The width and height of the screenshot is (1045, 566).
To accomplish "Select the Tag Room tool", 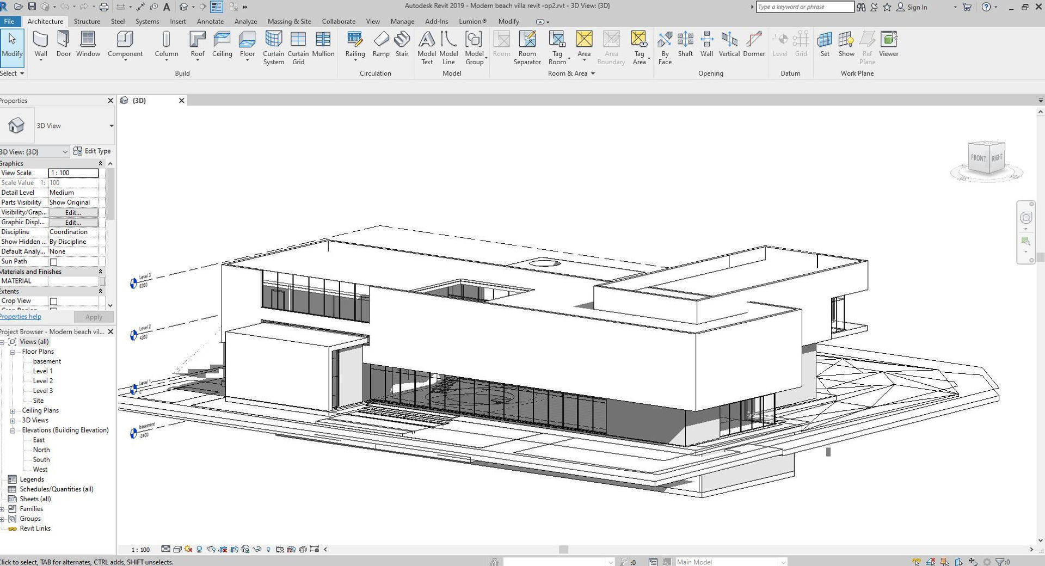I will pyautogui.click(x=557, y=48).
